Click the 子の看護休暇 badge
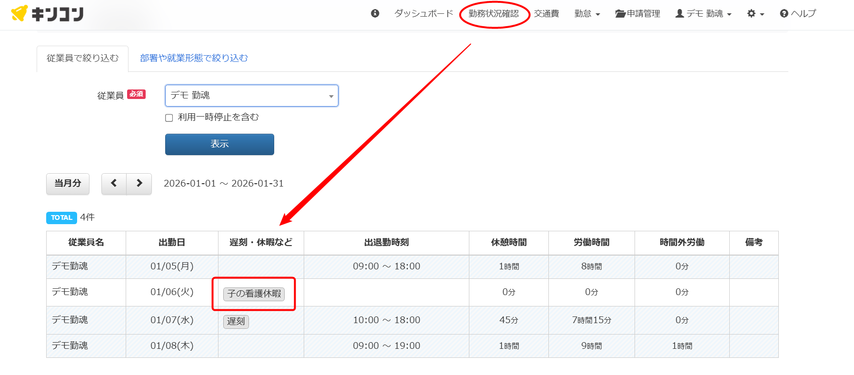 [254, 294]
